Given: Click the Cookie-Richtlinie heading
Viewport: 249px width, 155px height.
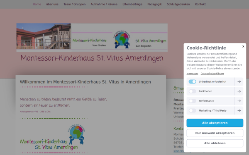Looking at the screenshot, I should tap(206, 48).
